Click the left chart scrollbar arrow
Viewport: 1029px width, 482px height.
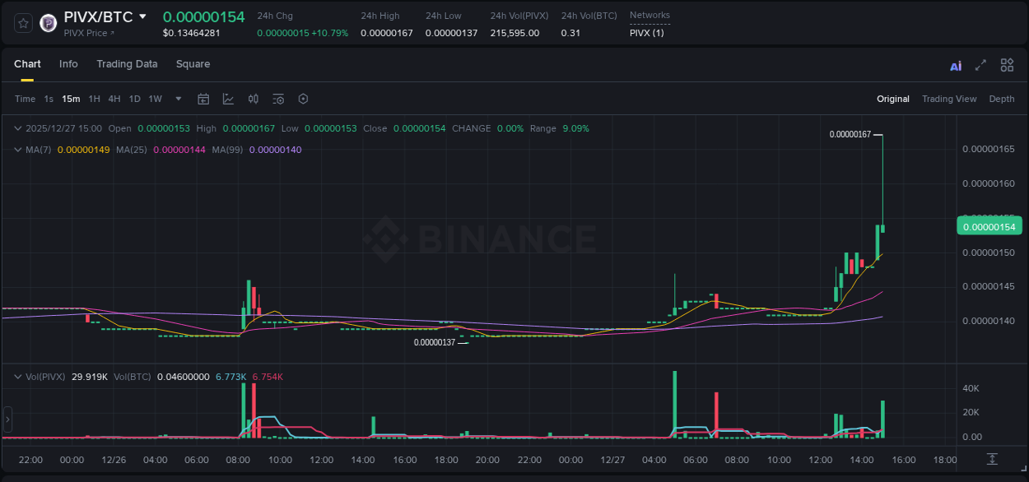point(7,419)
